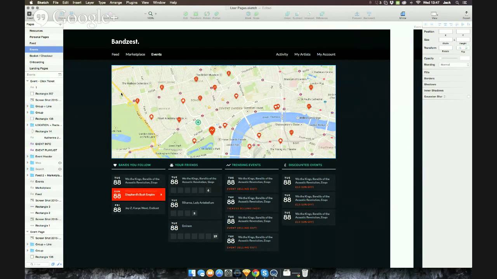Enable the Gaussian Blur checkbox
Screen dimensions: 497x279
point(469,96)
